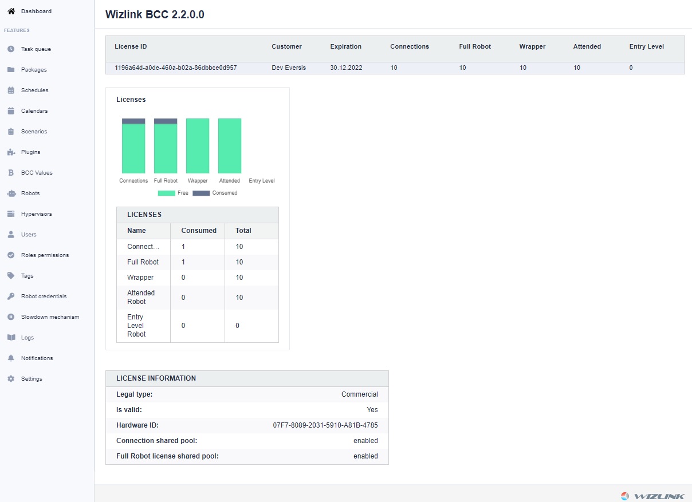Click the Entry Level column header
The width and height of the screenshot is (692, 502).
point(647,46)
